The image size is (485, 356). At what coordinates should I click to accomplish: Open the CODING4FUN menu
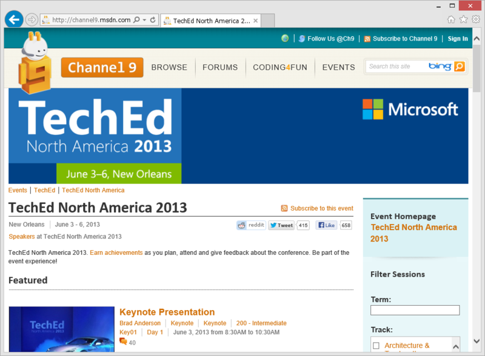pos(280,67)
